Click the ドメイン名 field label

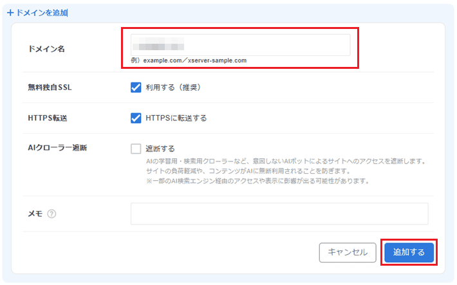(x=46, y=49)
